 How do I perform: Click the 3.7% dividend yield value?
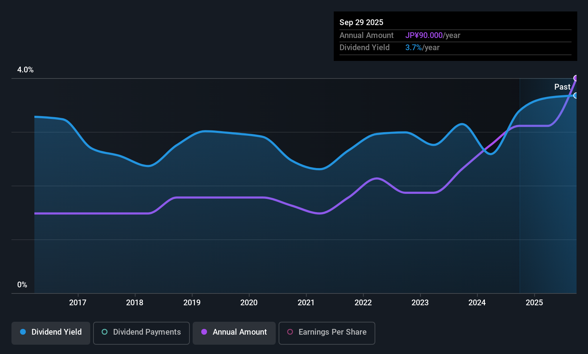point(414,47)
